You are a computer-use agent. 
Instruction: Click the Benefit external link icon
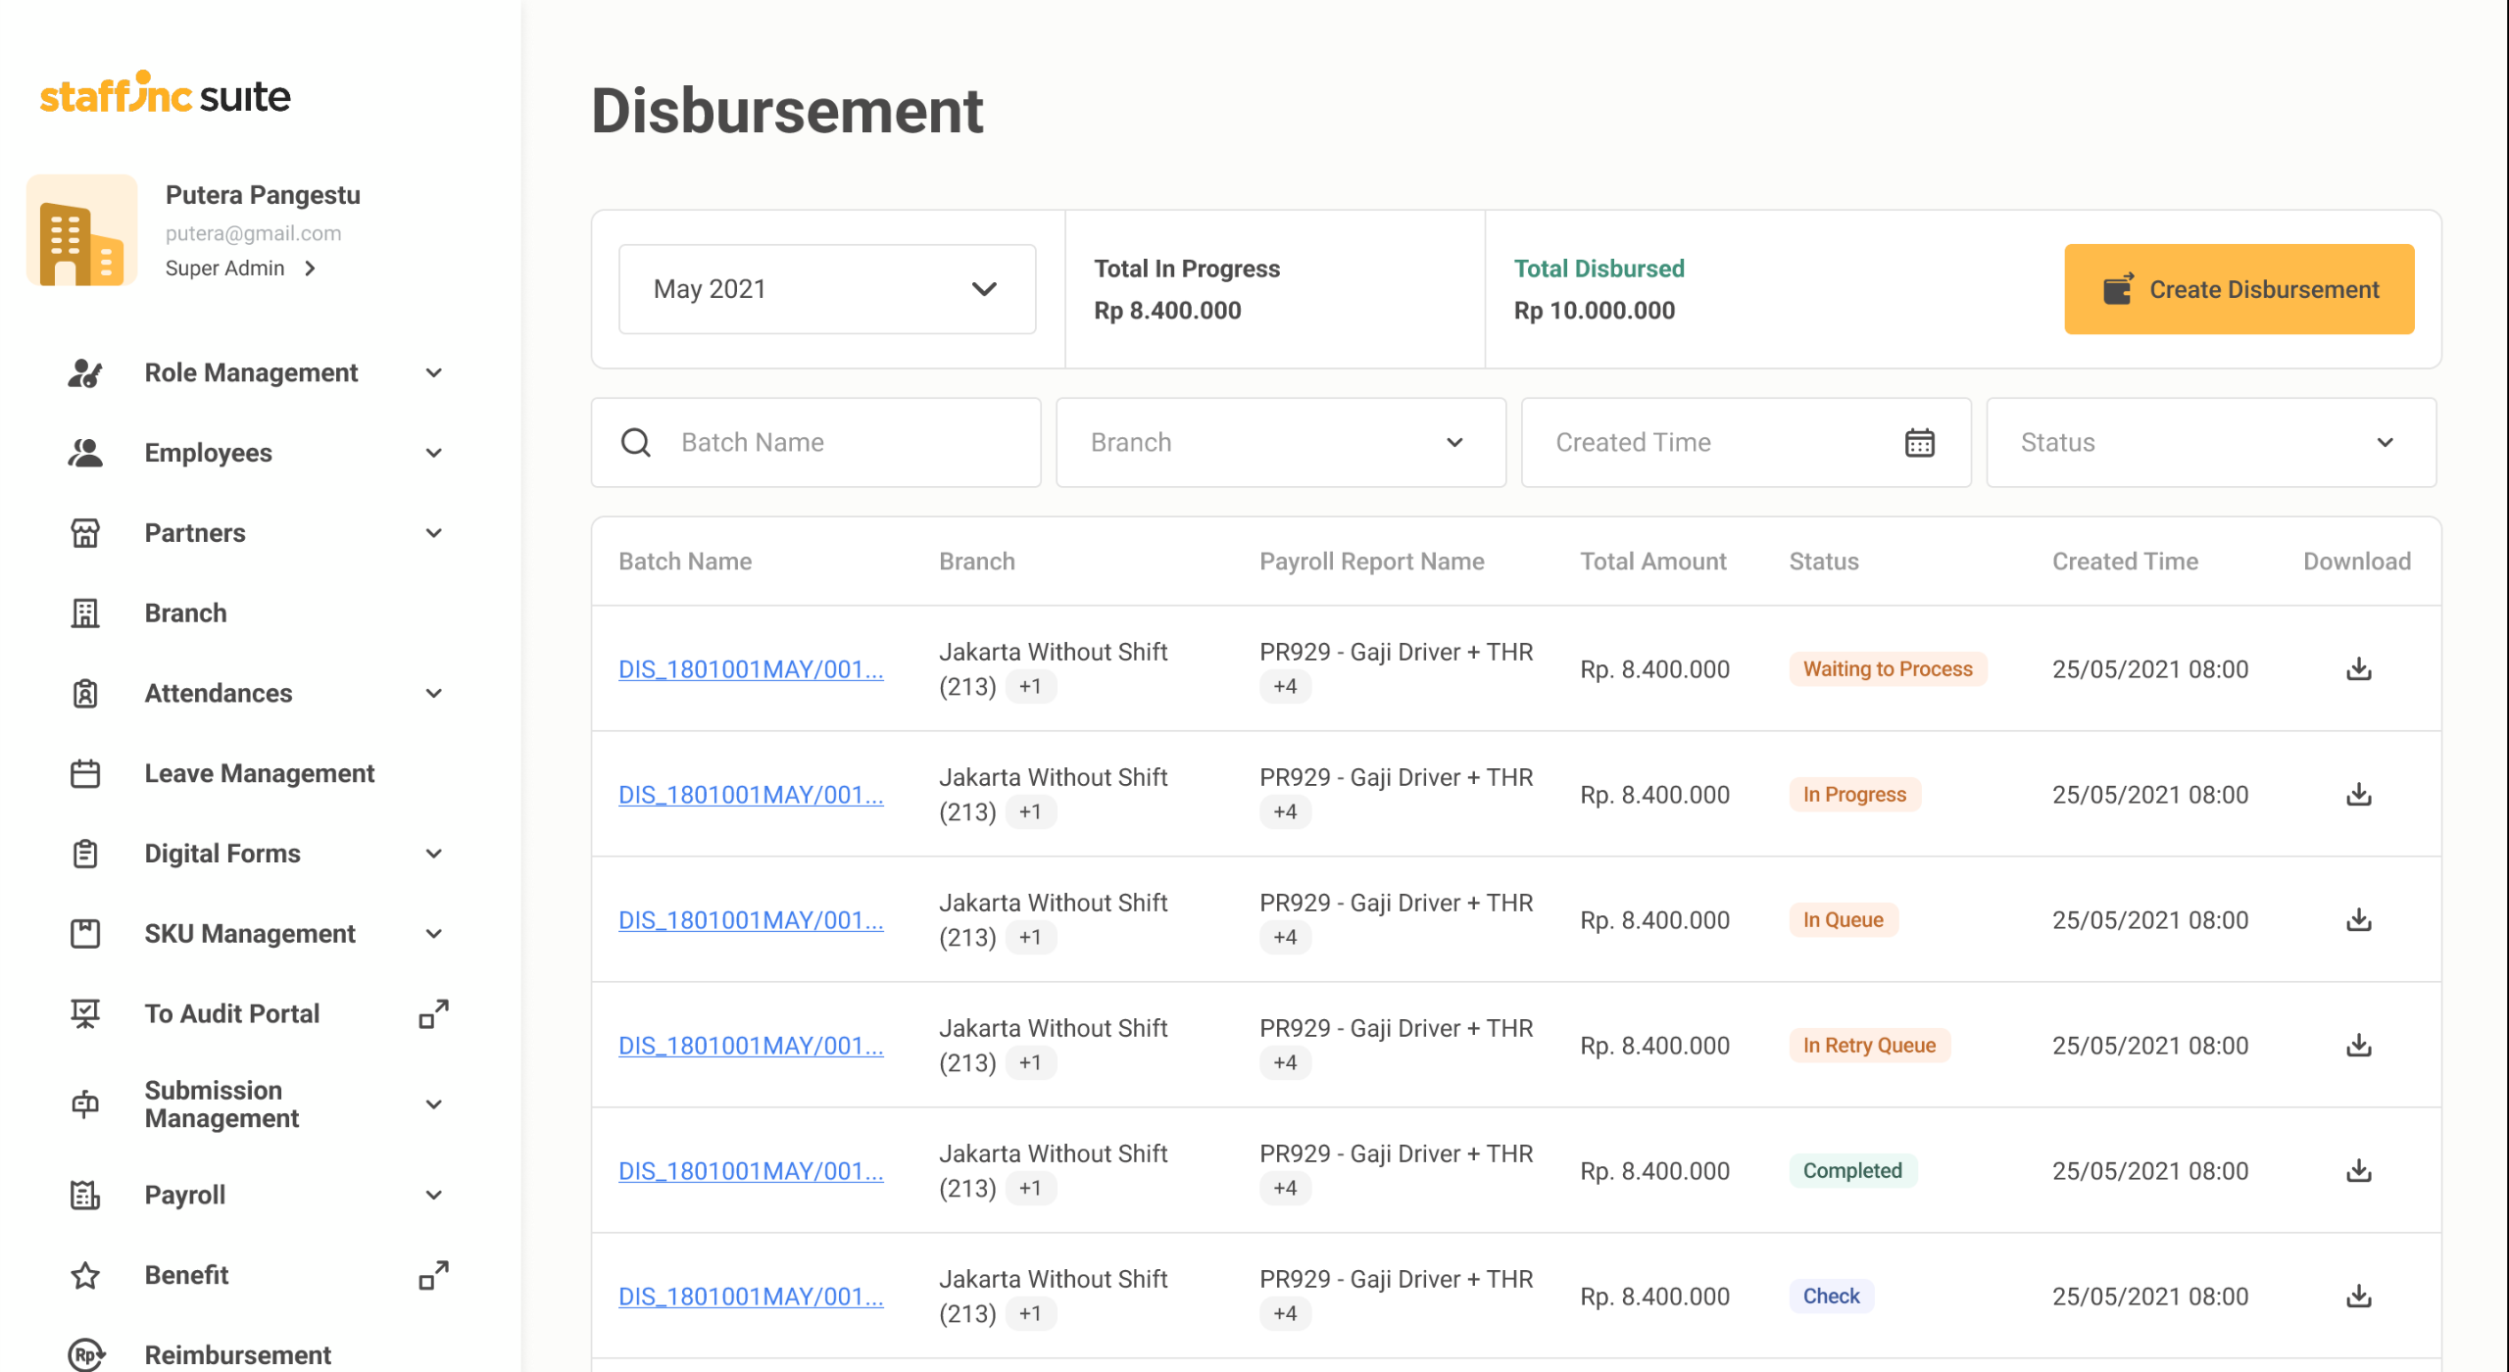433,1275
